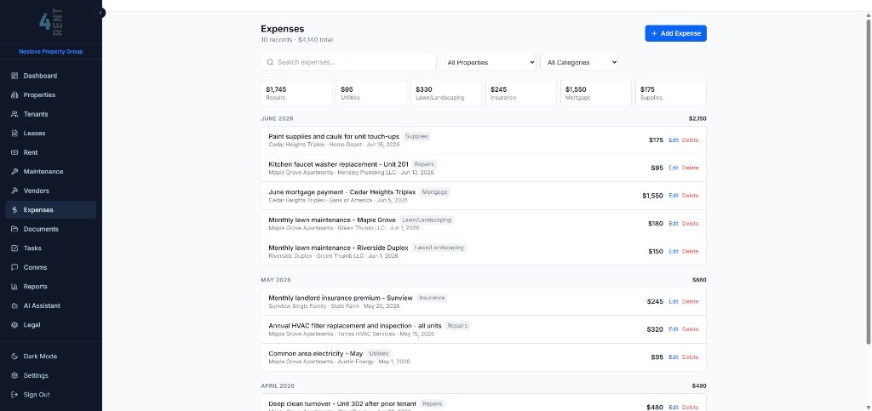Click the Insurance tag on Sunview premium row
872x411 pixels.
tap(432, 299)
